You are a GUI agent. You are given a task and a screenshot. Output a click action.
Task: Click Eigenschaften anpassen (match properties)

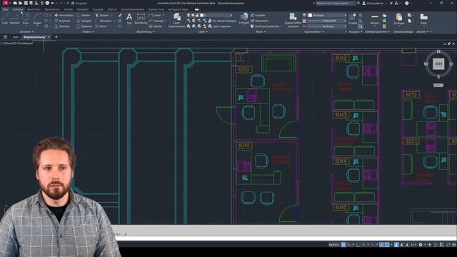[293, 20]
